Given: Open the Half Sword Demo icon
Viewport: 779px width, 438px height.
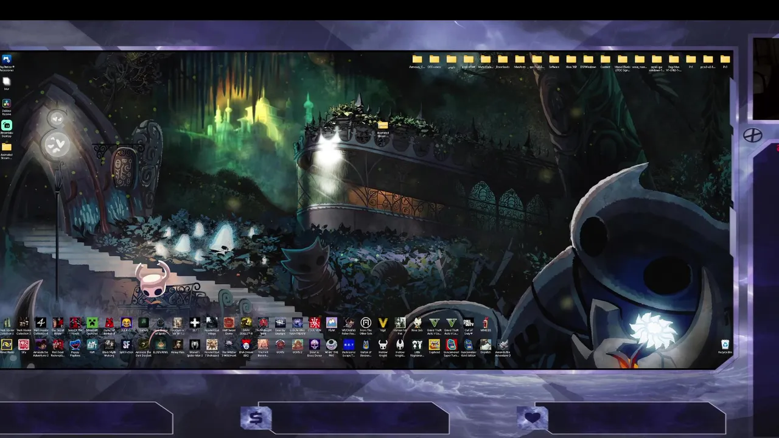Looking at the screenshot, I should coord(229,325).
